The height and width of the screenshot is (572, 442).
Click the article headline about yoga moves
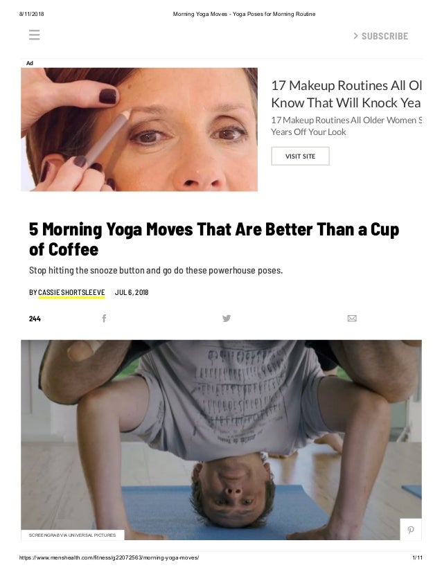(214, 240)
